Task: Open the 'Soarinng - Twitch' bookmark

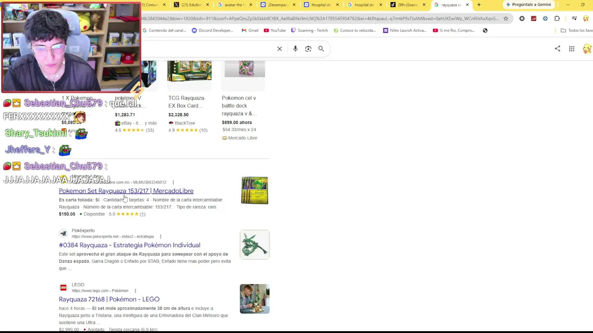Action: 309,31
